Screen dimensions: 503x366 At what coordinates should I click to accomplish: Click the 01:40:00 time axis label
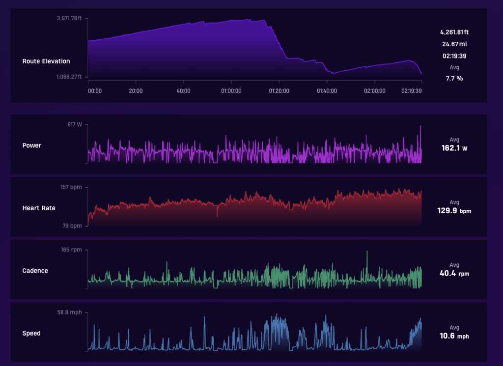click(327, 91)
